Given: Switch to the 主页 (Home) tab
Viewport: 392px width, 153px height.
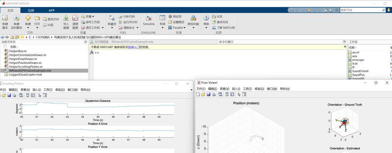Looking at the screenshot, I should [x=10, y=10].
